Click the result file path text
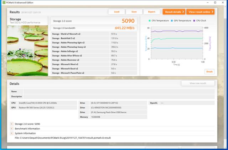228x150 pixels. click(x=63, y=138)
